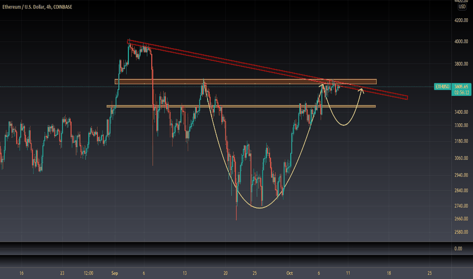The height and width of the screenshot is (279, 473).
Task: Click the 20 date label on time axis
Action: [x=226, y=273]
